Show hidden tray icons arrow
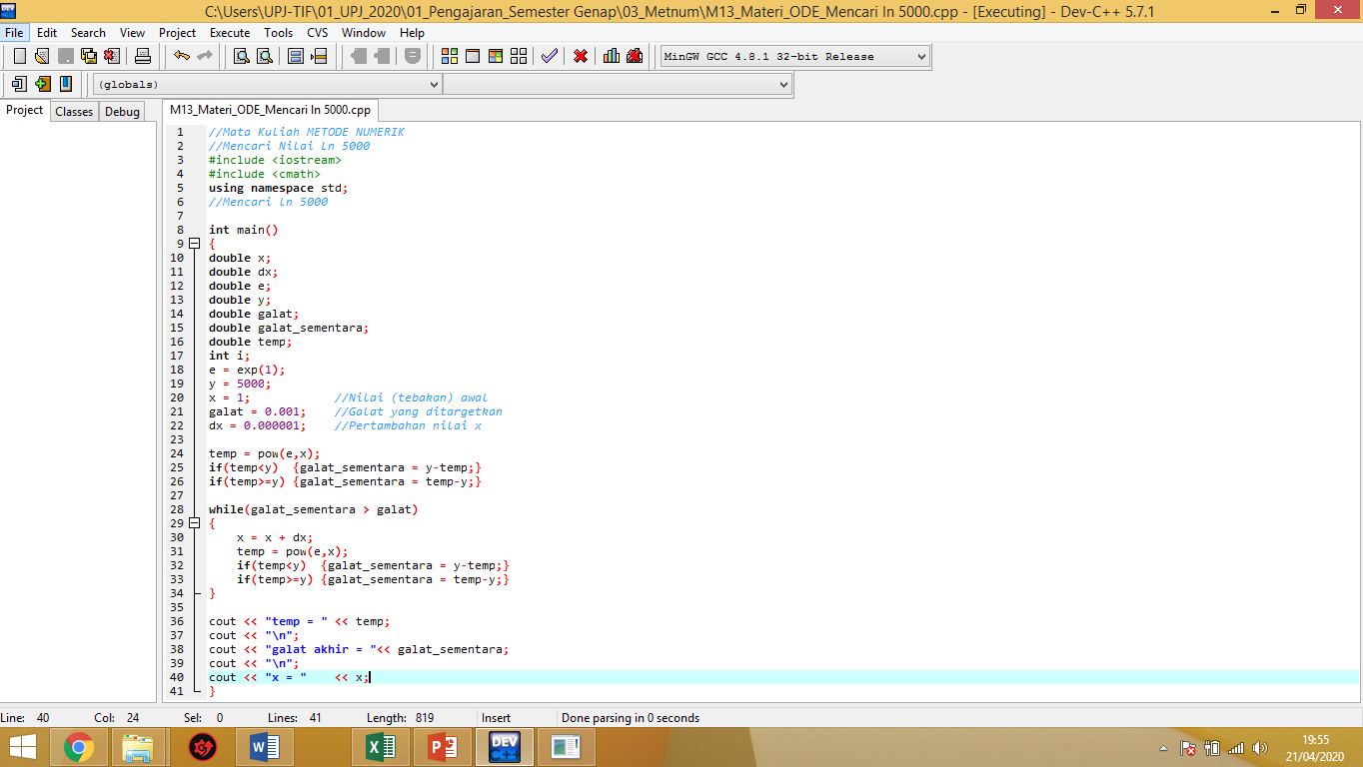Image resolution: width=1363 pixels, height=767 pixels. [1163, 747]
